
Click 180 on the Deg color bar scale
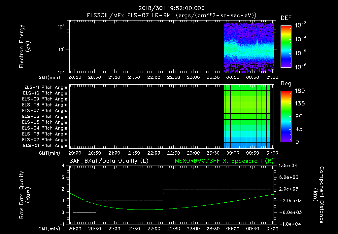click(x=300, y=91)
